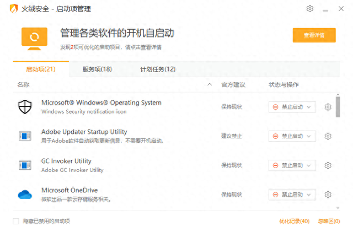This screenshot has height=232, width=353.
Task: Click the 建议禁止 recommendation for Adobe Updater
Action: click(232, 136)
